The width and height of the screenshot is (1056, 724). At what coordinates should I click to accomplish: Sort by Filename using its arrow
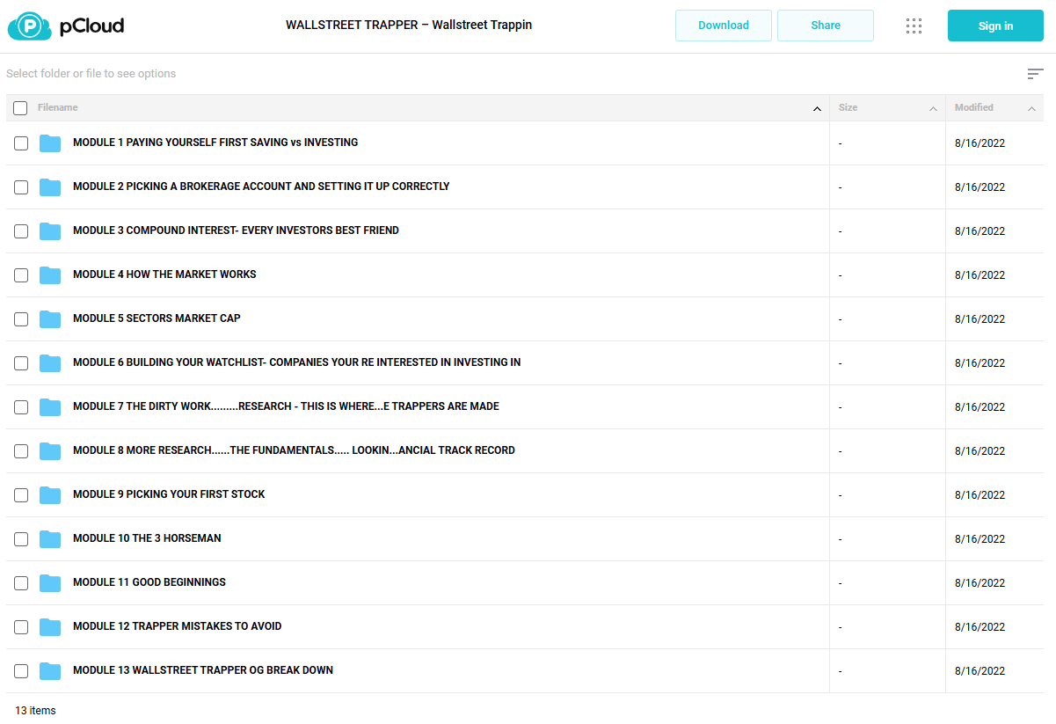pos(817,109)
